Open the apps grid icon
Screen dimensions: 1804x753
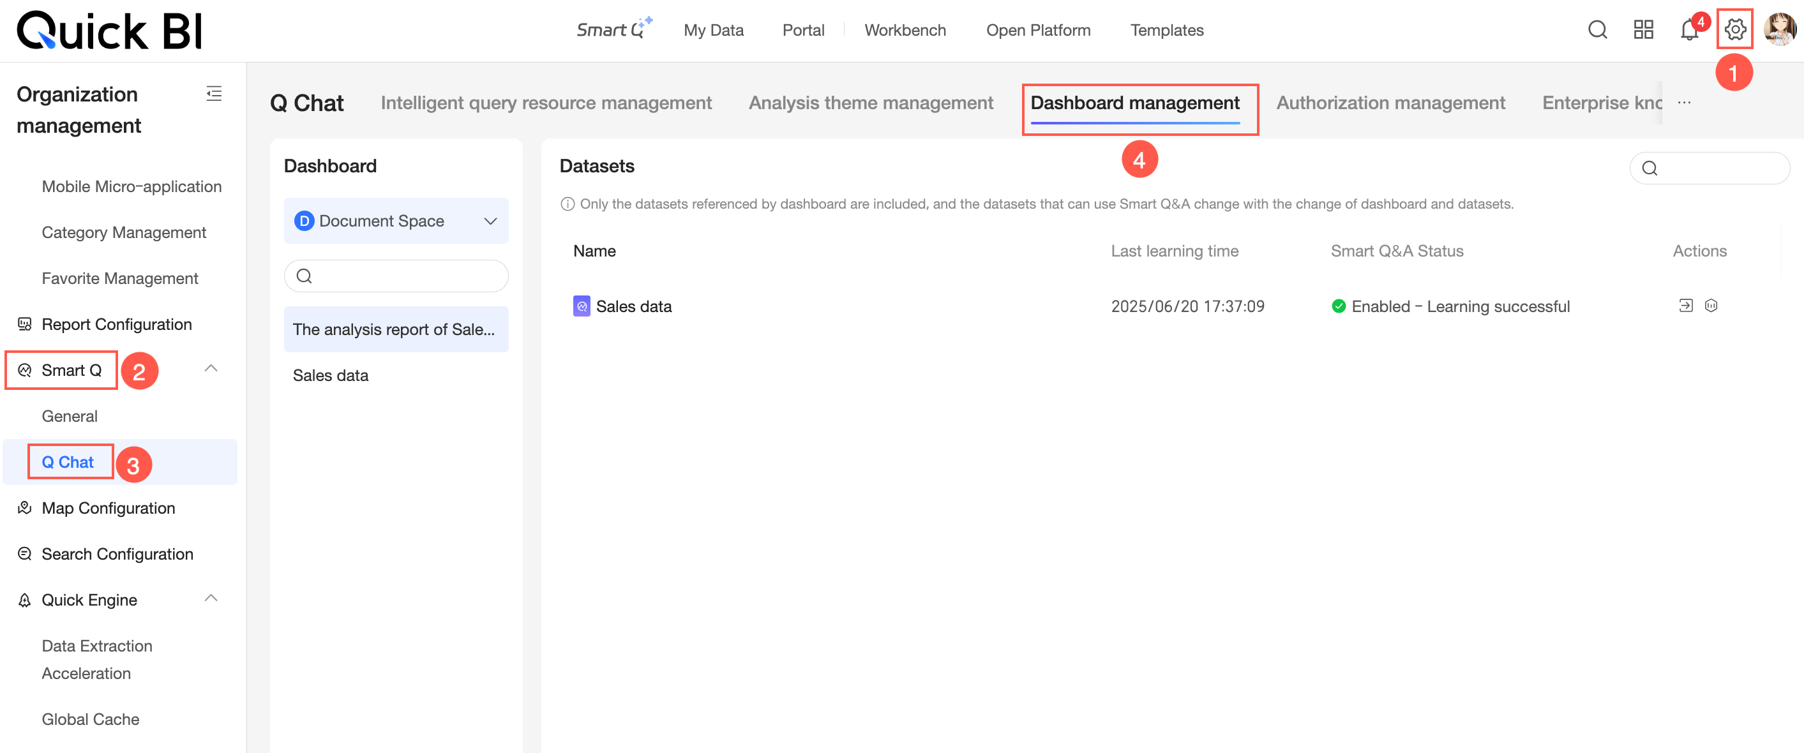pos(1643,29)
